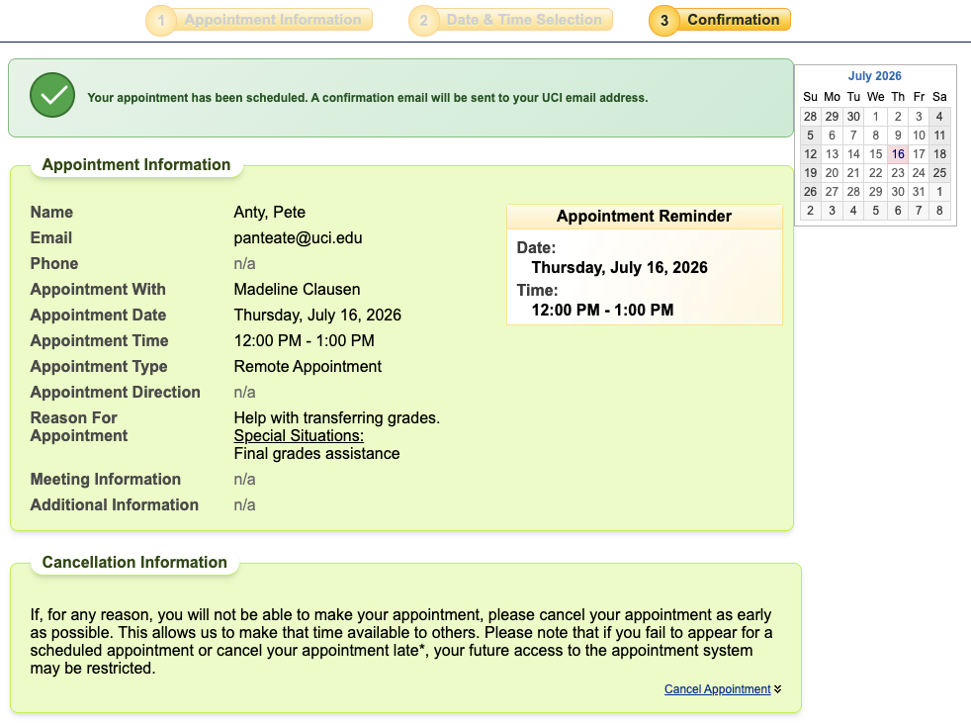
Task: Click the advisor name Madeline Clausen
Action: point(297,289)
